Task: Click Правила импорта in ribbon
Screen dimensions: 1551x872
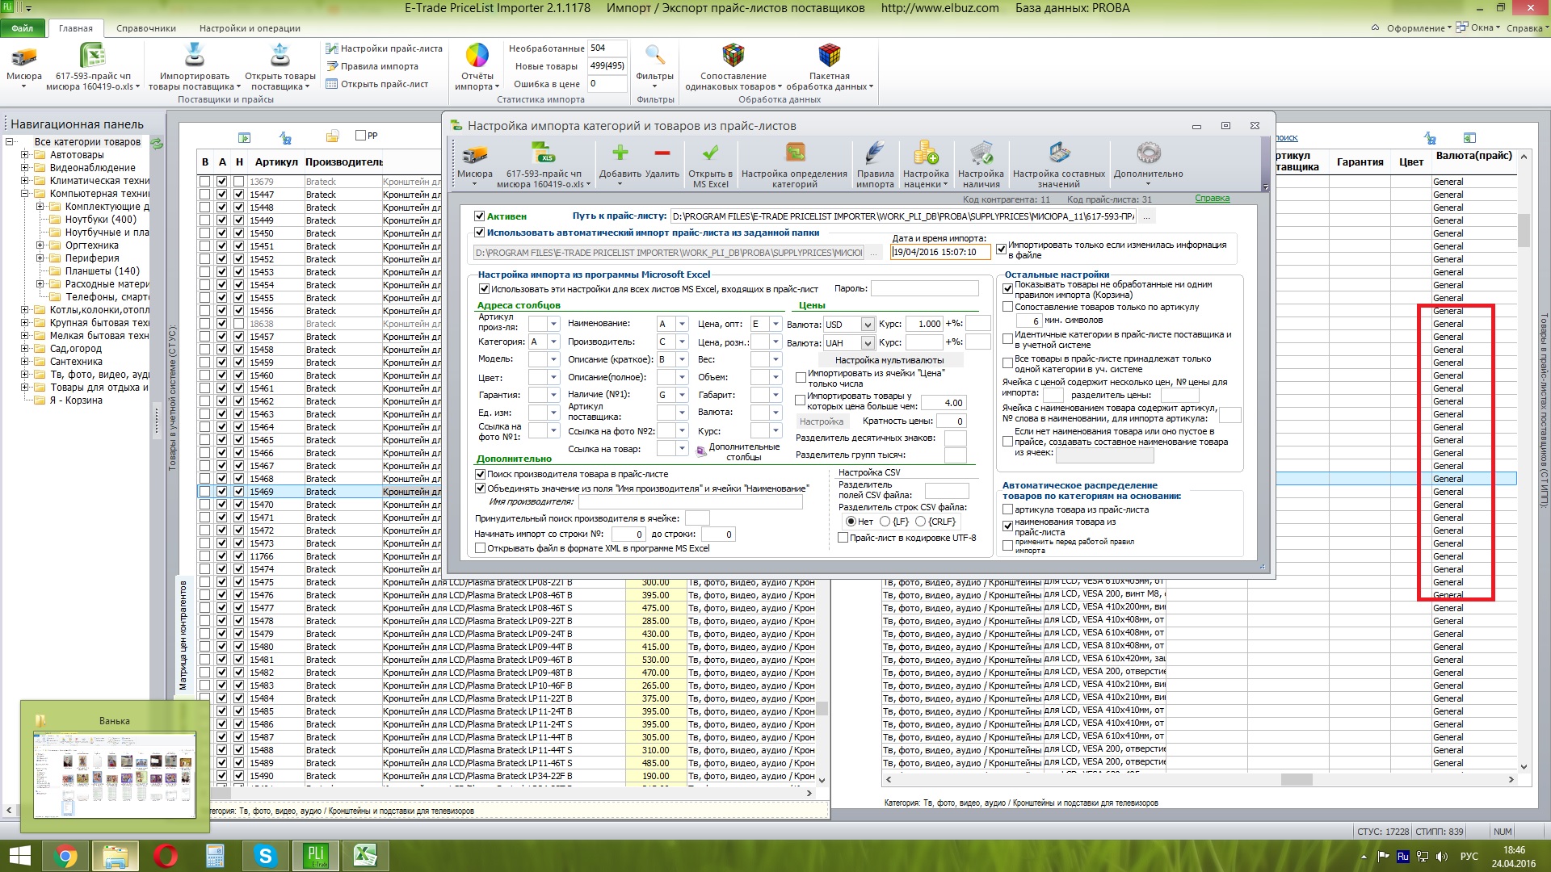Action: (372, 66)
